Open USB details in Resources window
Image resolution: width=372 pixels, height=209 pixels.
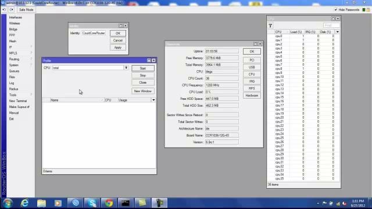[x=252, y=67]
